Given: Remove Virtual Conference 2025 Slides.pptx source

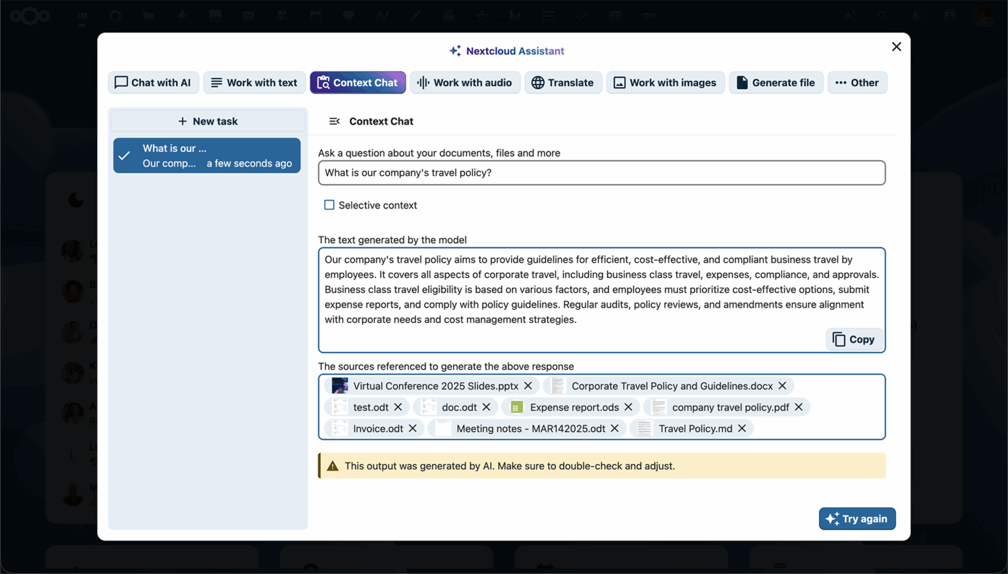Looking at the screenshot, I should [x=528, y=386].
